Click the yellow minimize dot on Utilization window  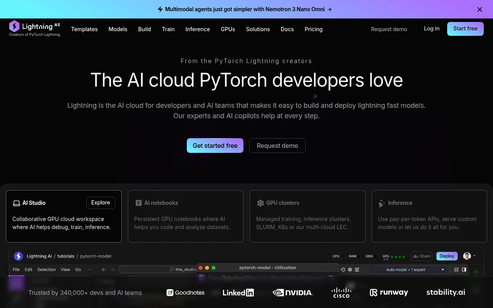207,268
